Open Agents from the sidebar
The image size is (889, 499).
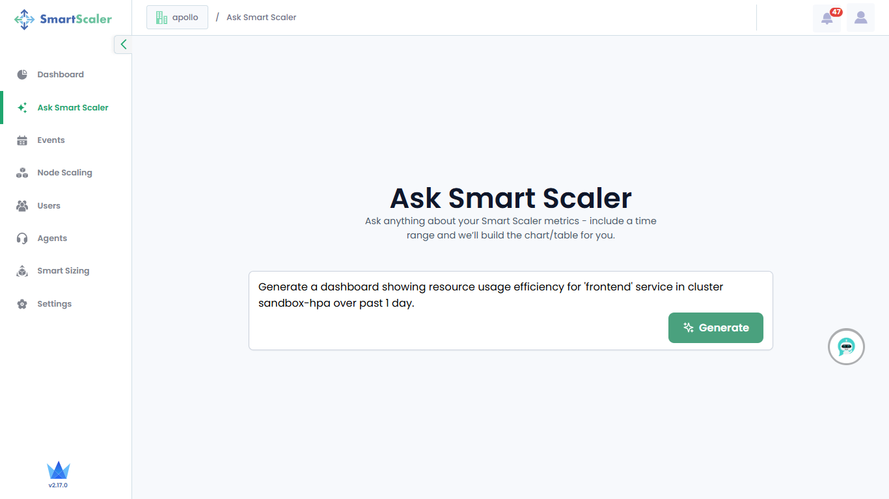pos(52,238)
